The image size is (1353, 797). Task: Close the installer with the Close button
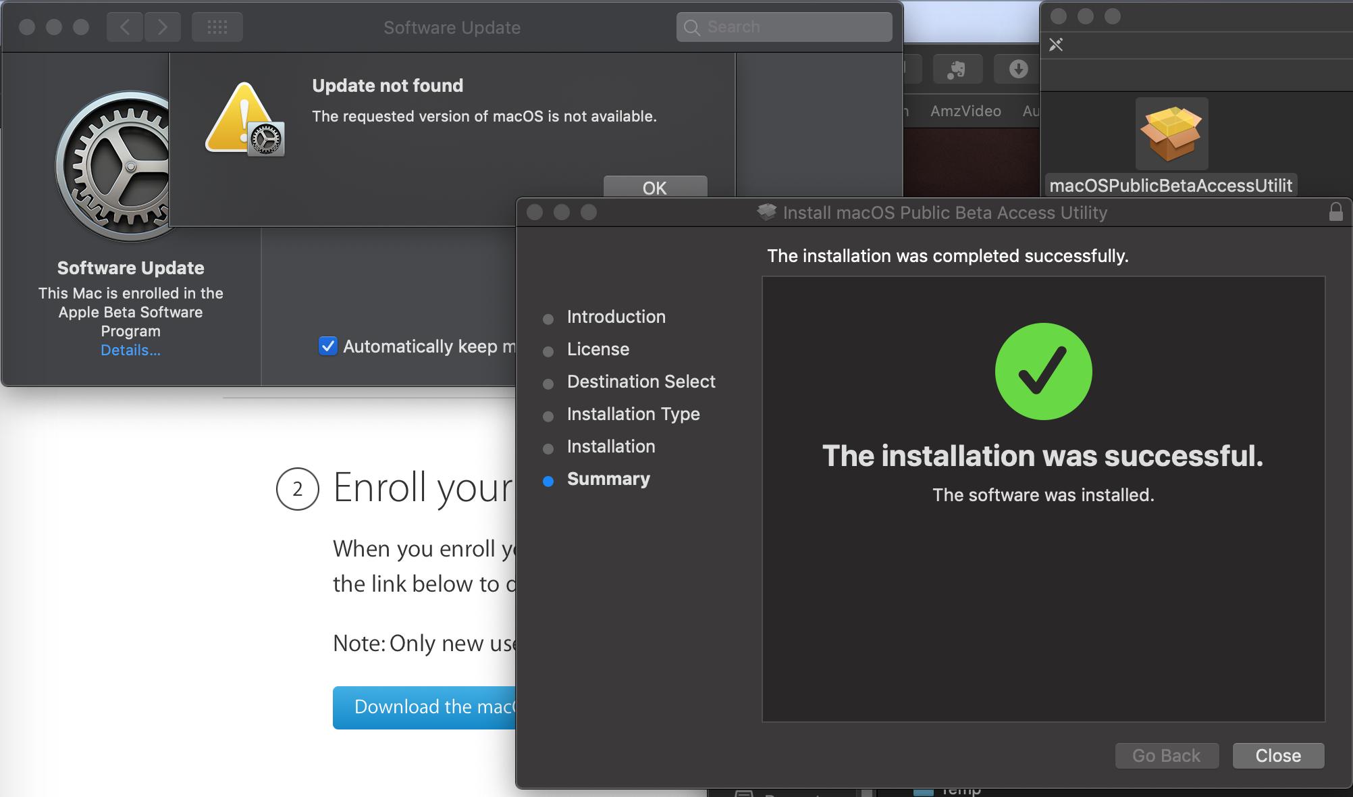click(1278, 755)
